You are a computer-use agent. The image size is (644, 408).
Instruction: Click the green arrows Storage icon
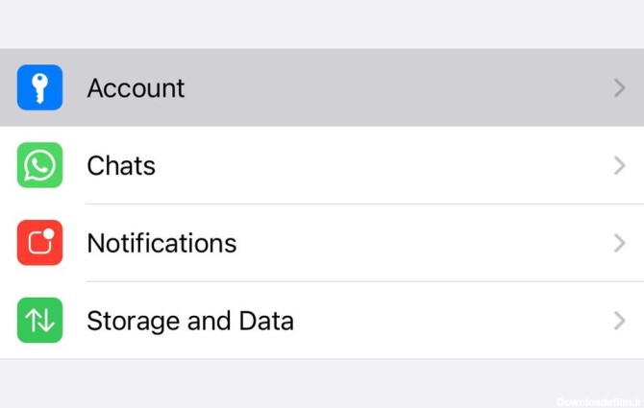(x=39, y=321)
